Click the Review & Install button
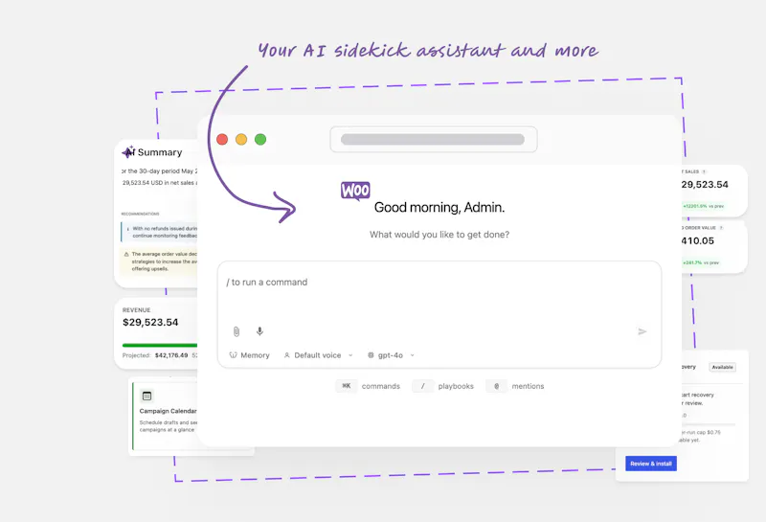 651,464
